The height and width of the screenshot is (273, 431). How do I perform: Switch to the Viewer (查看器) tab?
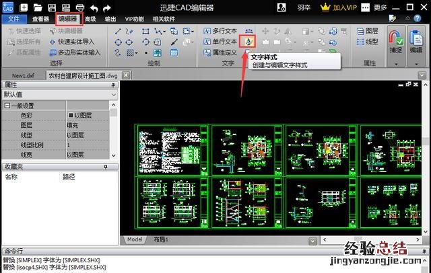coord(40,19)
